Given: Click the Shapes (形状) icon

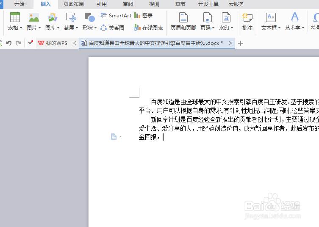Looking at the screenshot, I should [x=89, y=17].
